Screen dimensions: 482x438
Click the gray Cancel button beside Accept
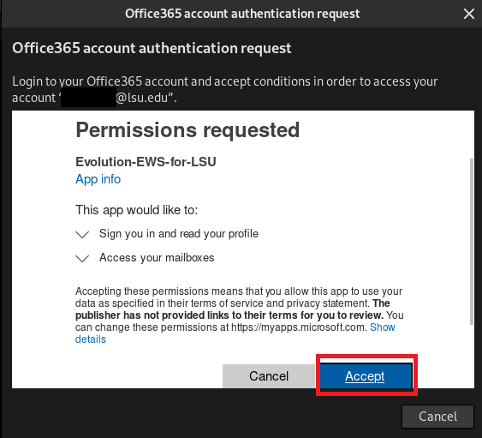(x=269, y=375)
